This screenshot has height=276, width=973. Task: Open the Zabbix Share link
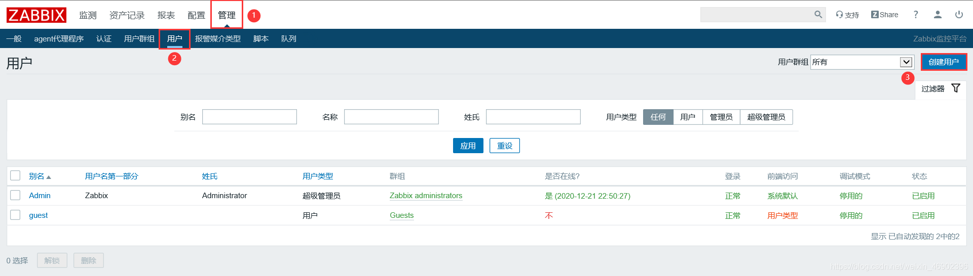(884, 15)
